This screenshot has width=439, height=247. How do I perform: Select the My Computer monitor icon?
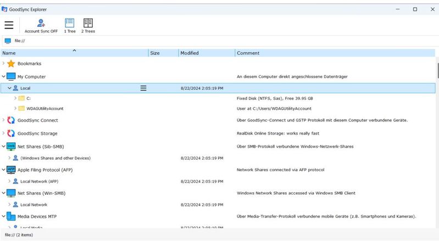11,77
